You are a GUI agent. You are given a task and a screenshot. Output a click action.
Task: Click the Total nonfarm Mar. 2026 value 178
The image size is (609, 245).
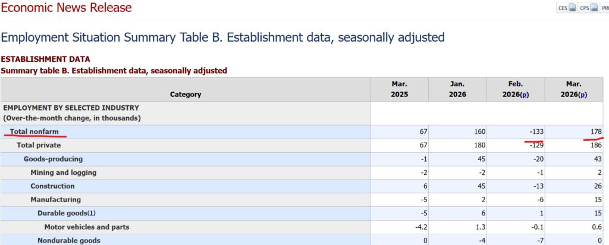[x=597, y=131]
